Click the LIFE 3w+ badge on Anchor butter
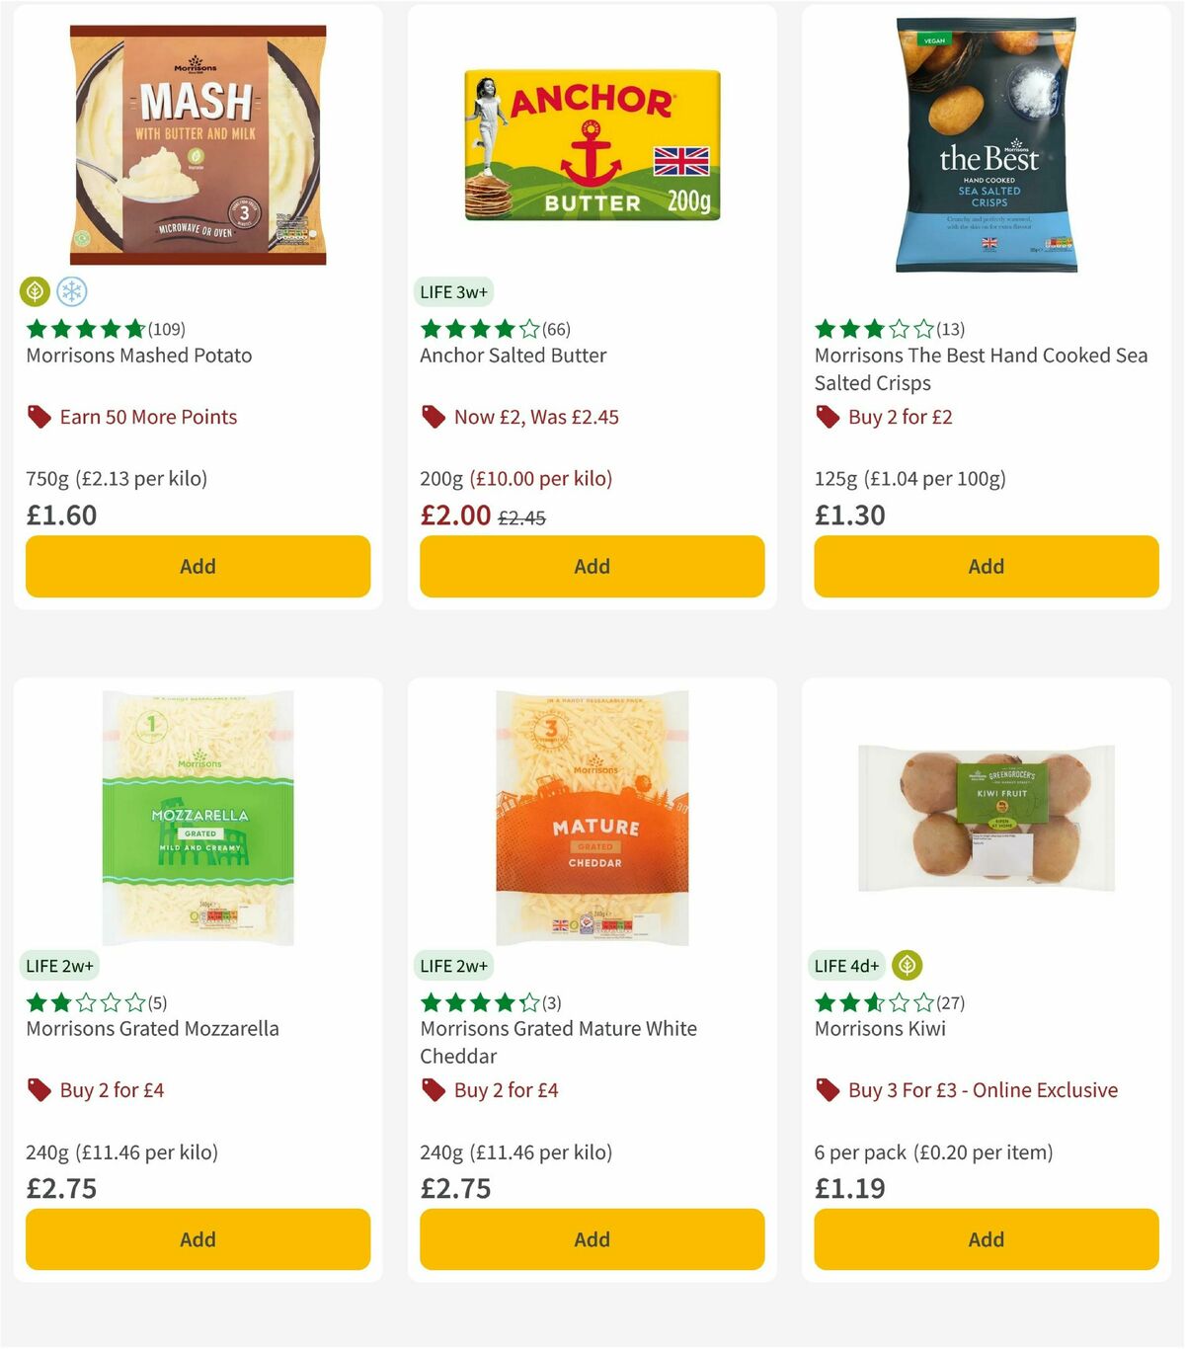 [x=453, y=292]
